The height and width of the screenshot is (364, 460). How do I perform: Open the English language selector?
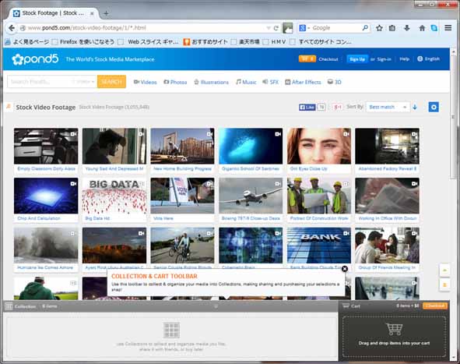coord(429,58)
